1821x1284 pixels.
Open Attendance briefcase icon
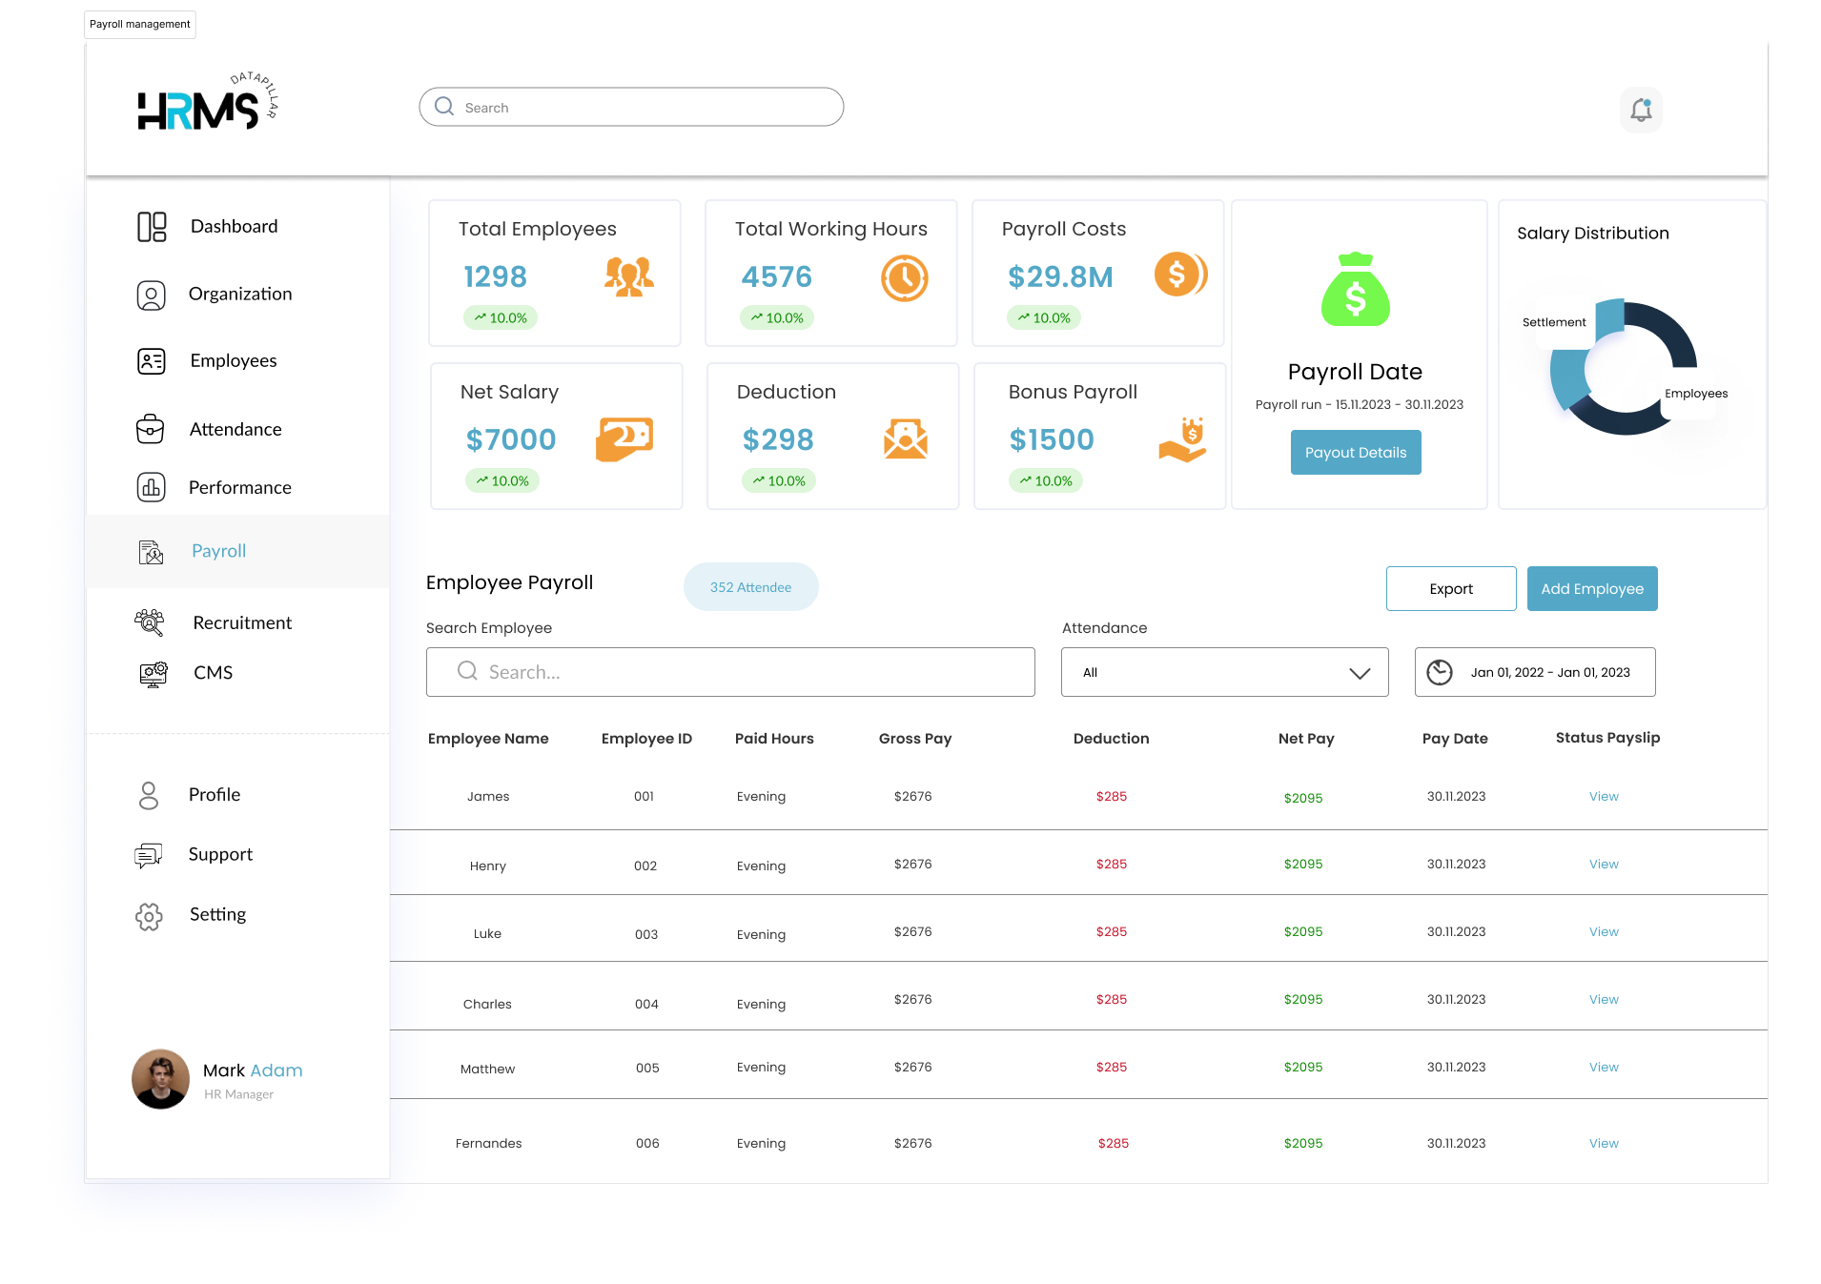point(150,429)
